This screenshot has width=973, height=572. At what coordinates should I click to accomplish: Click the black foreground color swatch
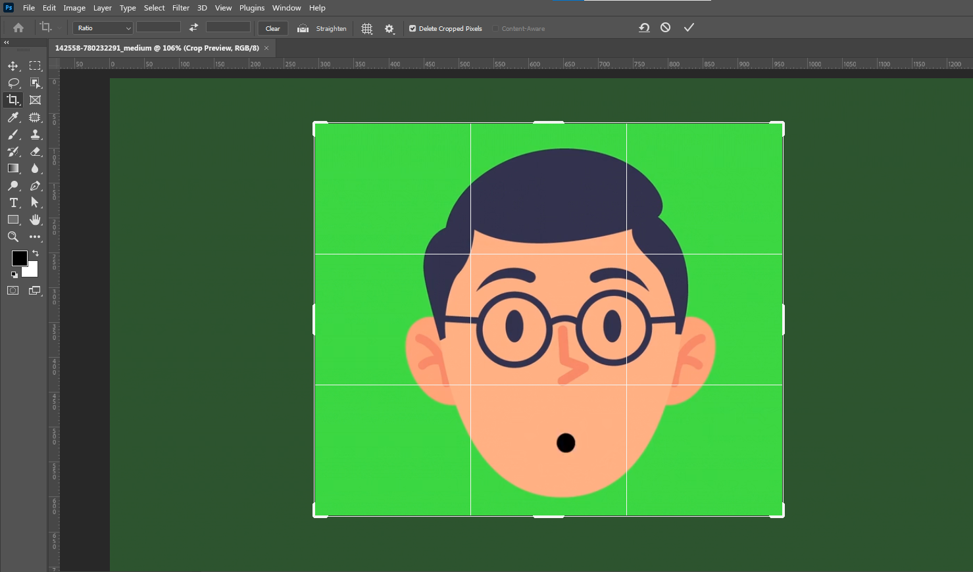(19, 258)
